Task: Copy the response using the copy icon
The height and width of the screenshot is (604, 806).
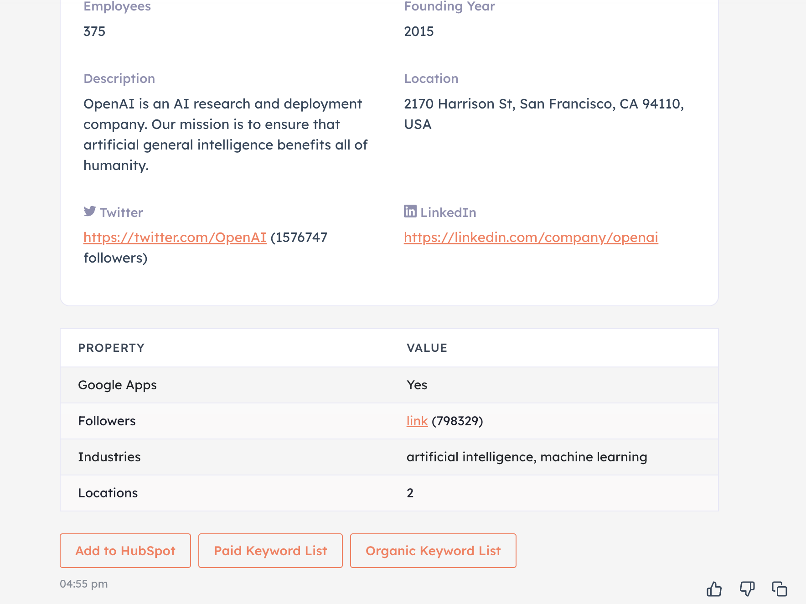Action: (779, 589)
